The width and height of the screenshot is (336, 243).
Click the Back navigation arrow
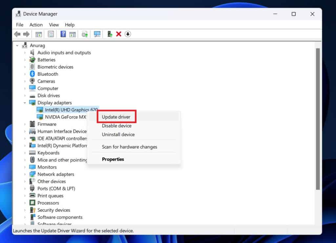pyautogui.click(x=17, y=34)
